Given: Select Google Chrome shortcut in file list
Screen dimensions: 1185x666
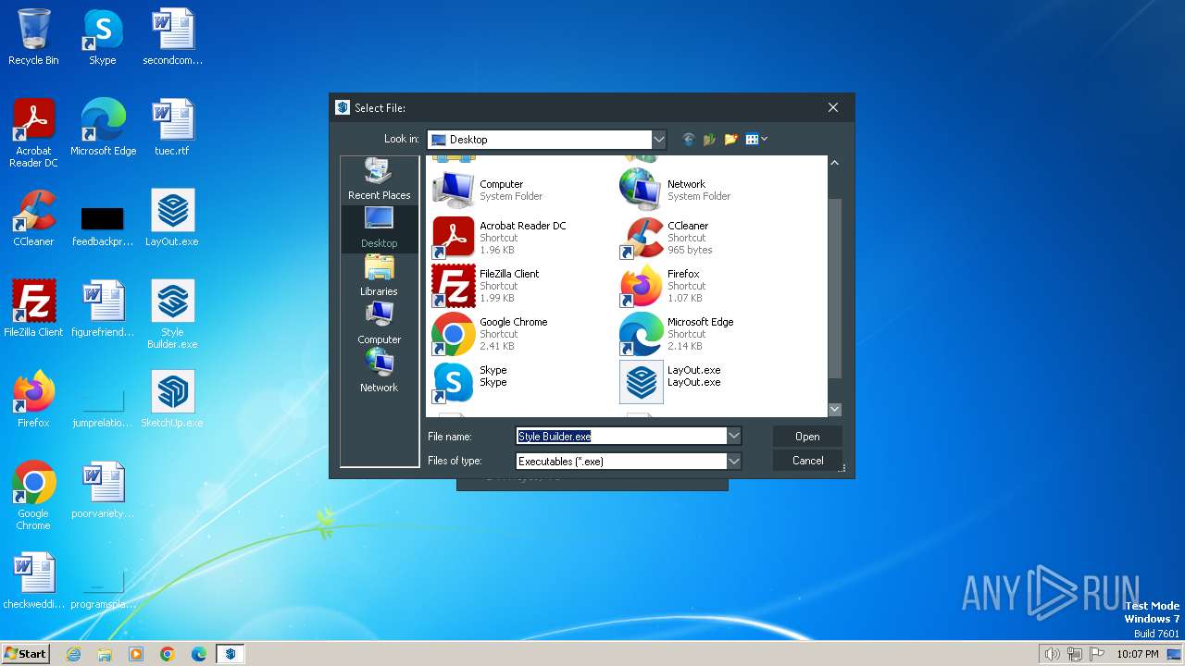Looking at the screenshot, I should (522, 334).
